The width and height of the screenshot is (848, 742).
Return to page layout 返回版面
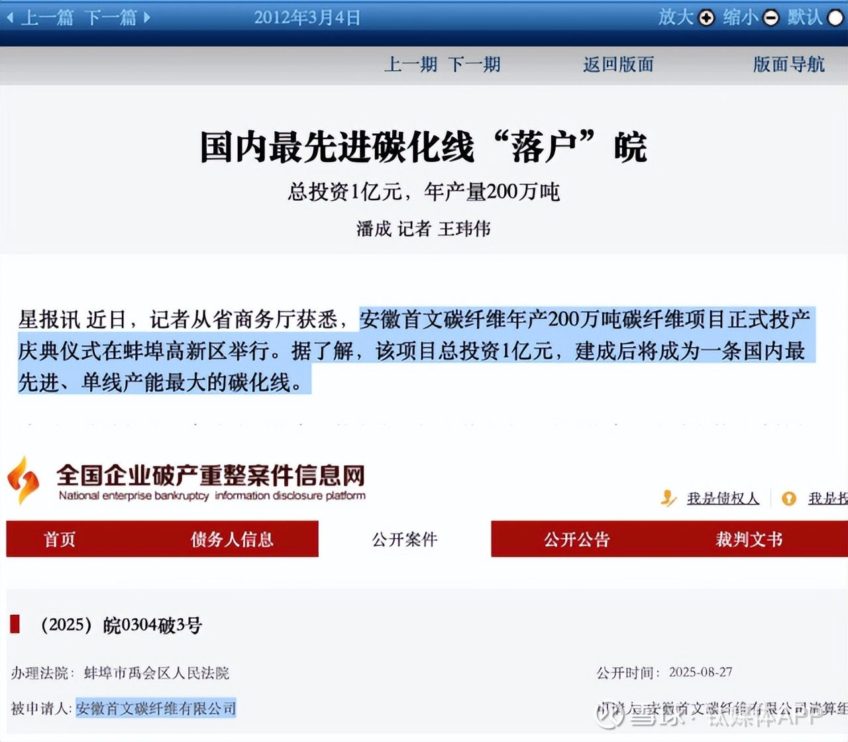pos(618,64)
